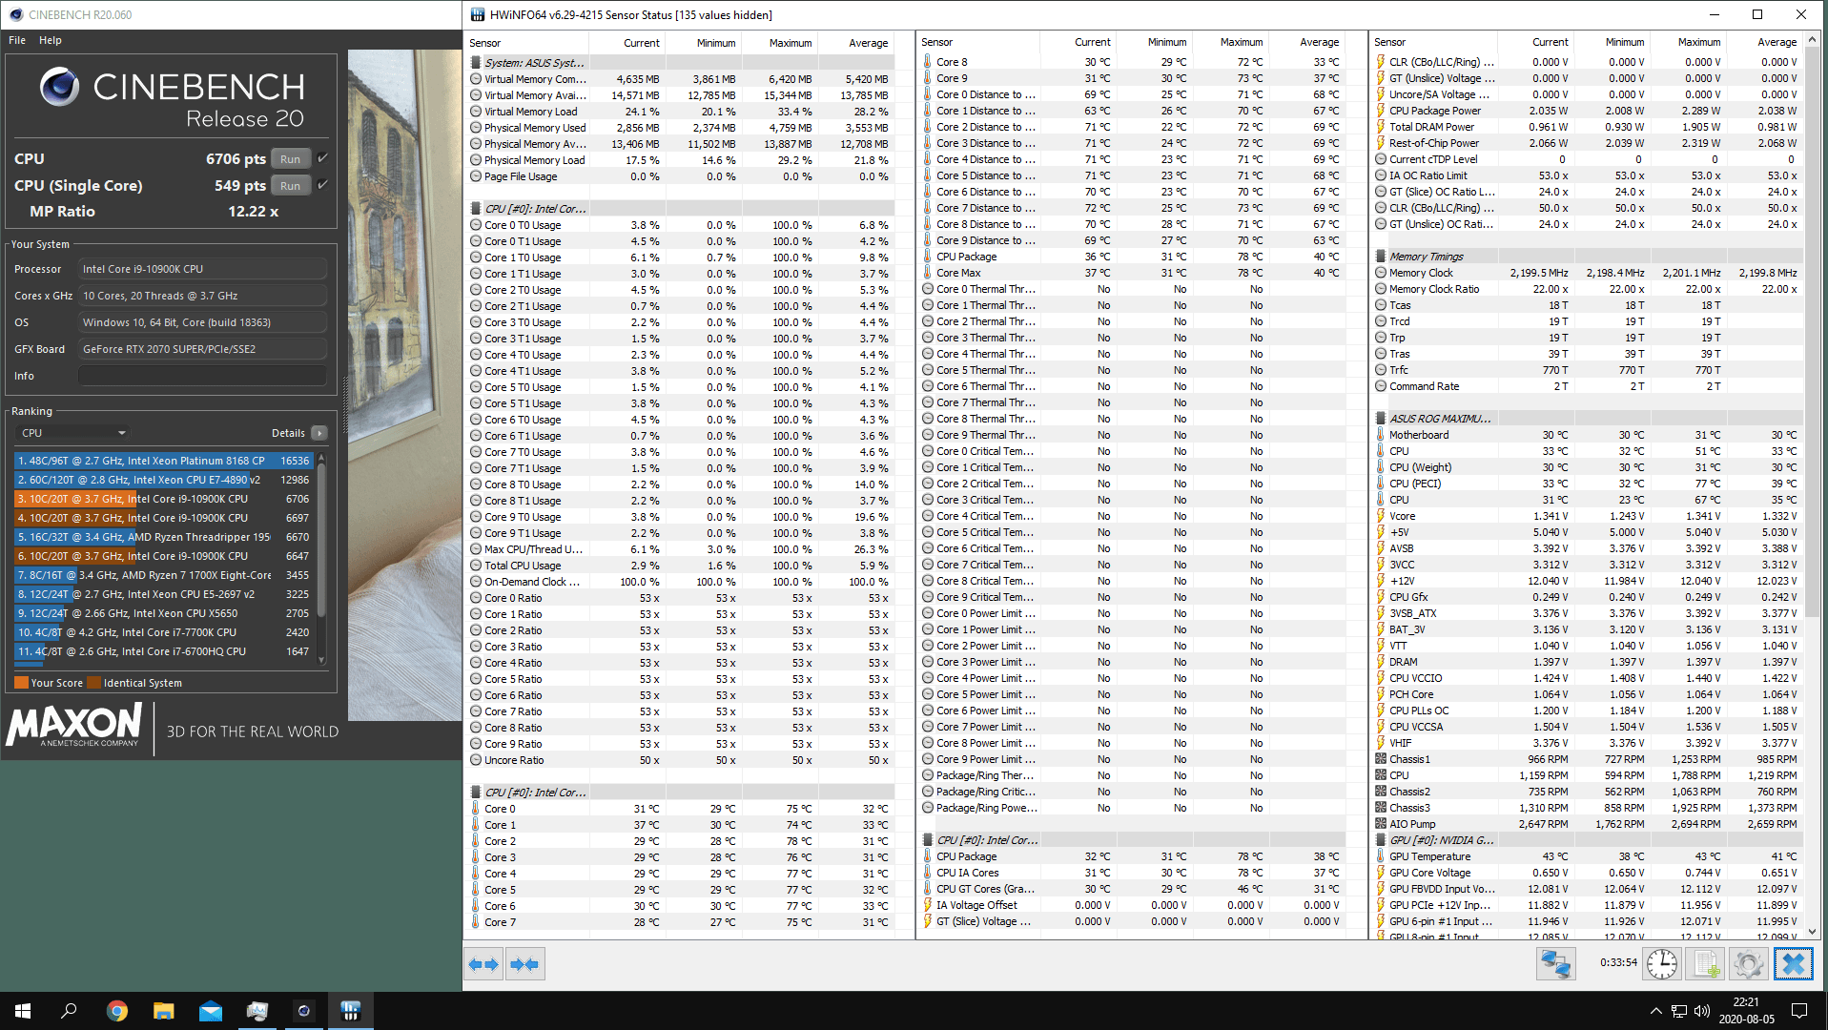
Task: Click the Your Score orange legend swatch
Action: point(21,683)
